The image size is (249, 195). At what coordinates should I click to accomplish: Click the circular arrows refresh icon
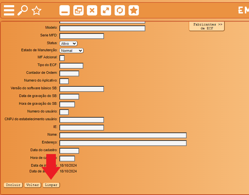(x=120, y=10)
